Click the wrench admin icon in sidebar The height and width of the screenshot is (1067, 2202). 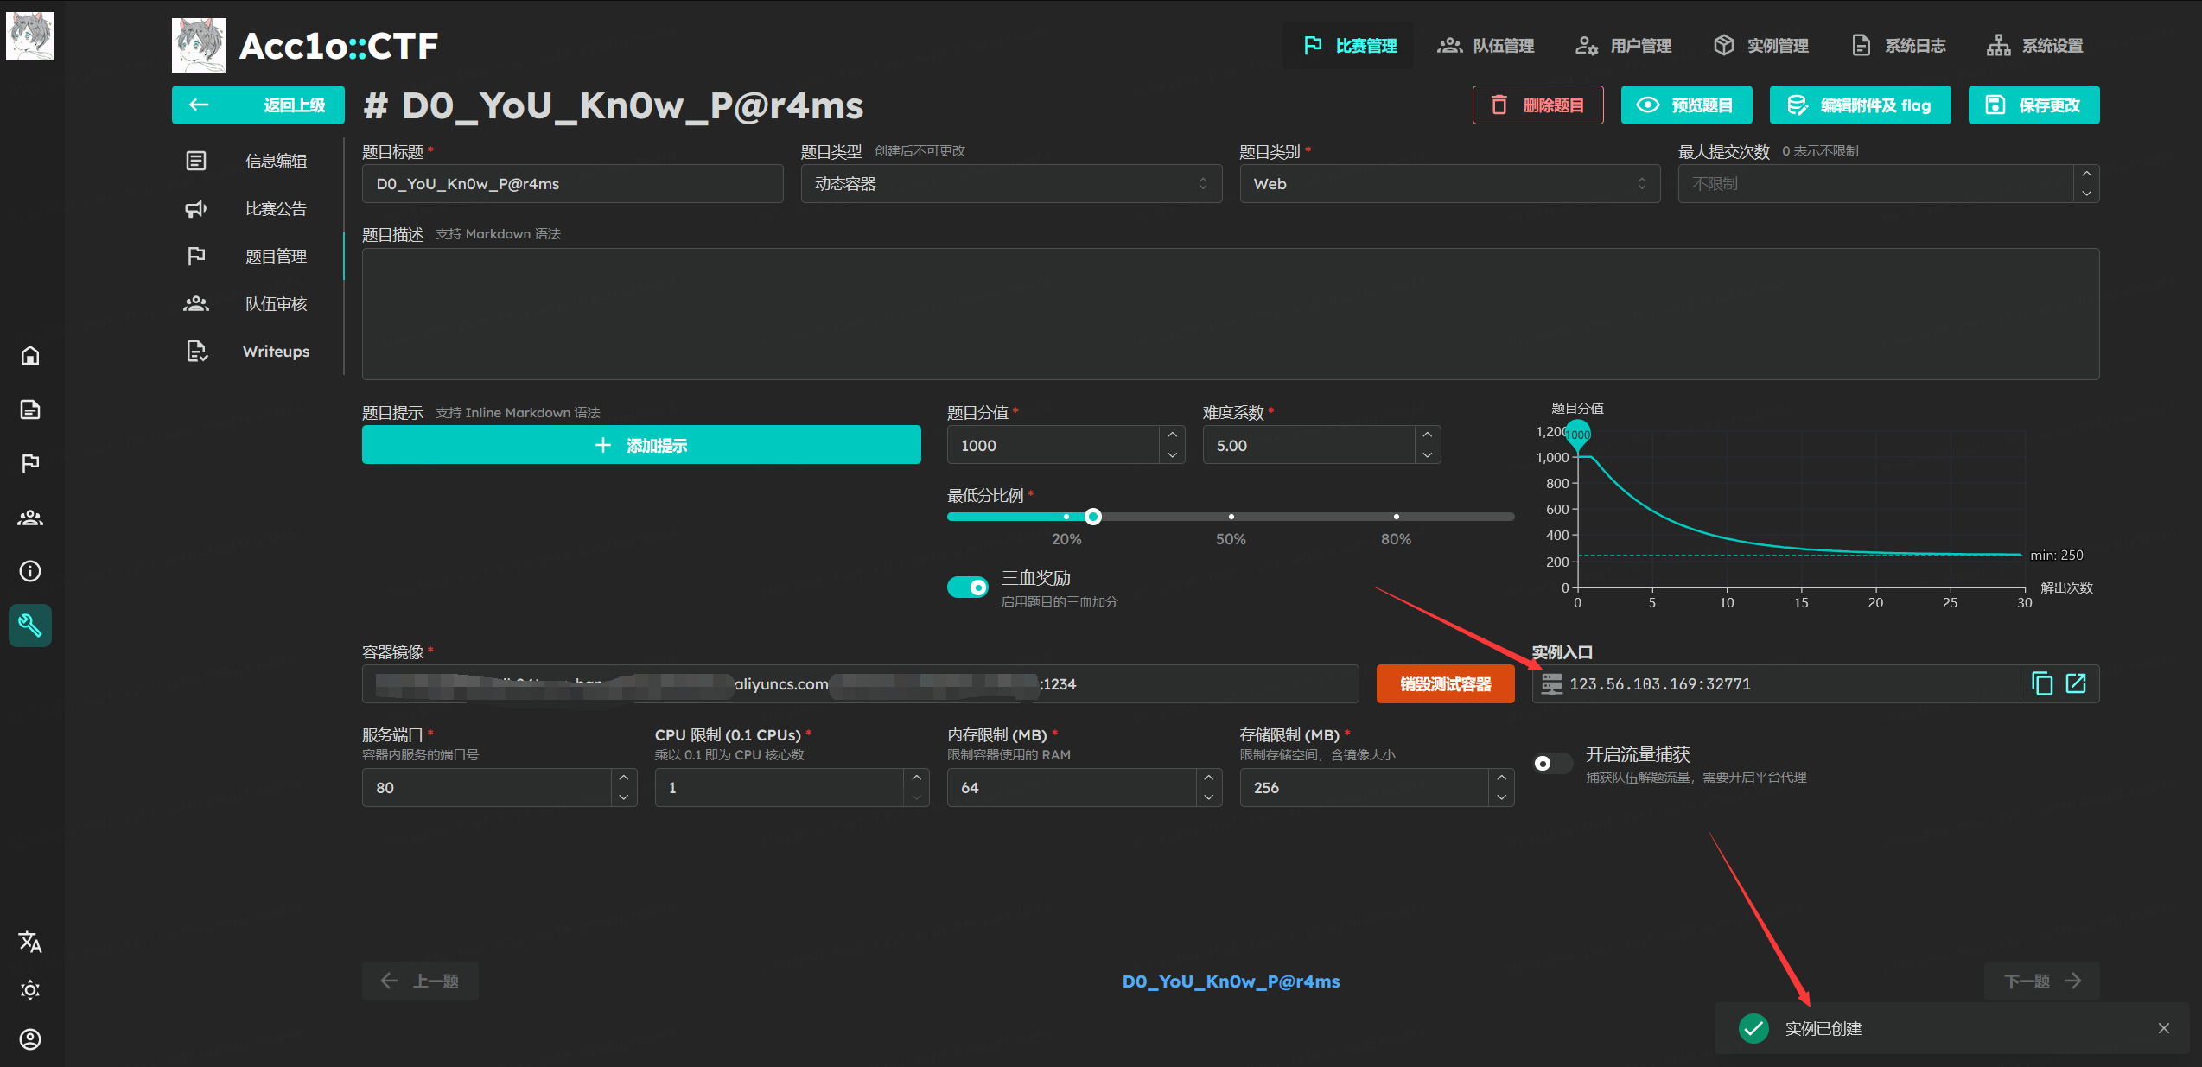(x=30, y=625)
